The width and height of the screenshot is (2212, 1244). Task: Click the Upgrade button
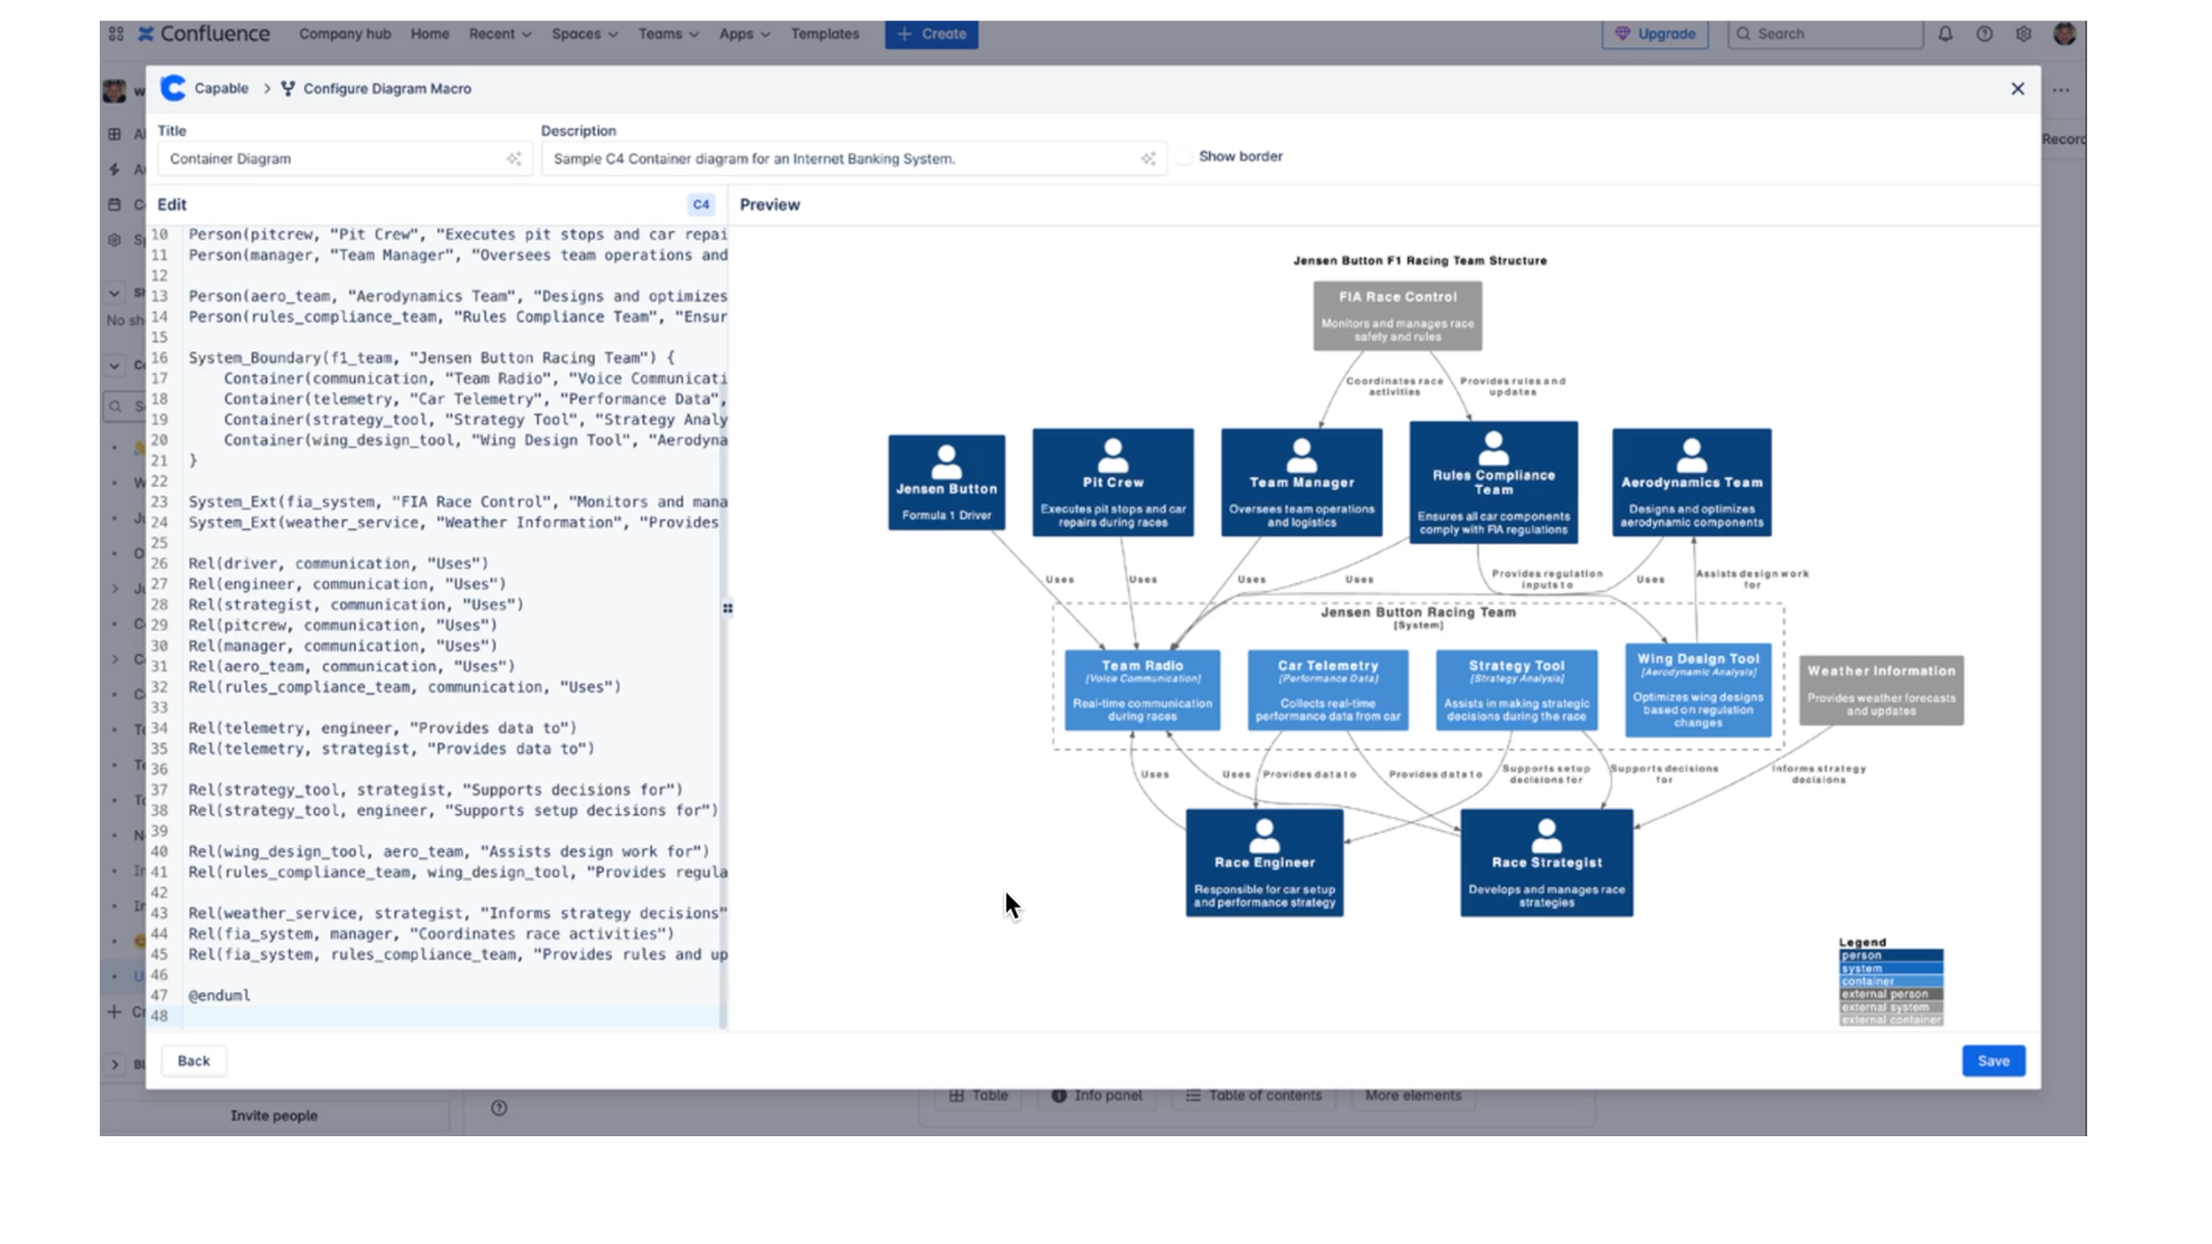[x=1655, y=34]
